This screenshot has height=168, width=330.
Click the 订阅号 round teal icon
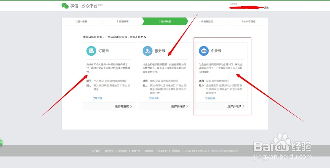(91, 51)
